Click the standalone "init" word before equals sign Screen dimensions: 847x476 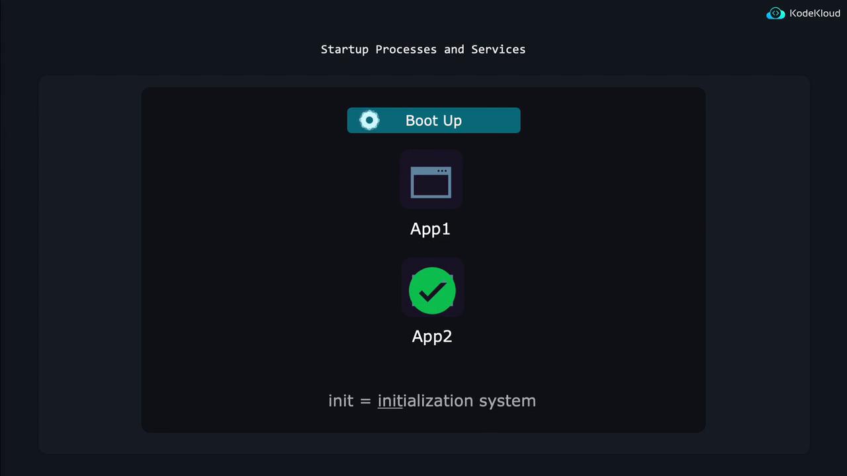[x=341, y=401]
